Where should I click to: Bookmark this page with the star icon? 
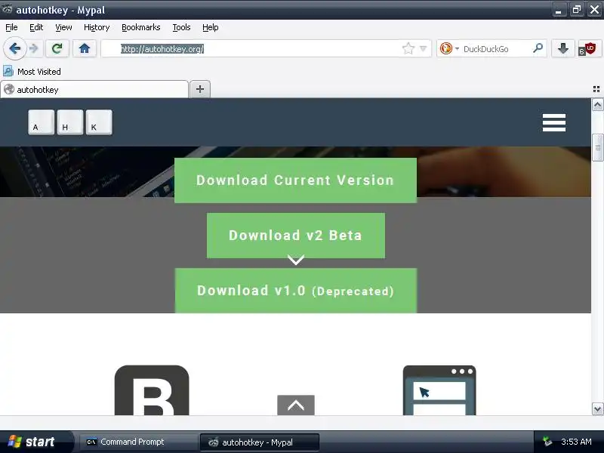(408, 48)
